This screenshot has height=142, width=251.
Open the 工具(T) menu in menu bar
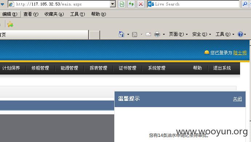pos(77,14)
